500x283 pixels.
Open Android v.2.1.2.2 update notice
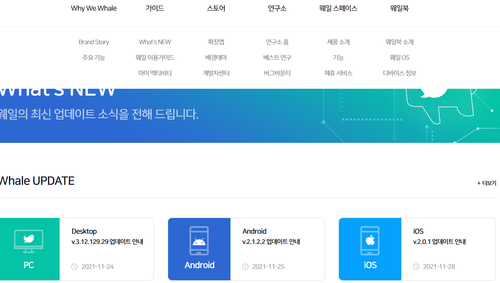click(271, 242)
